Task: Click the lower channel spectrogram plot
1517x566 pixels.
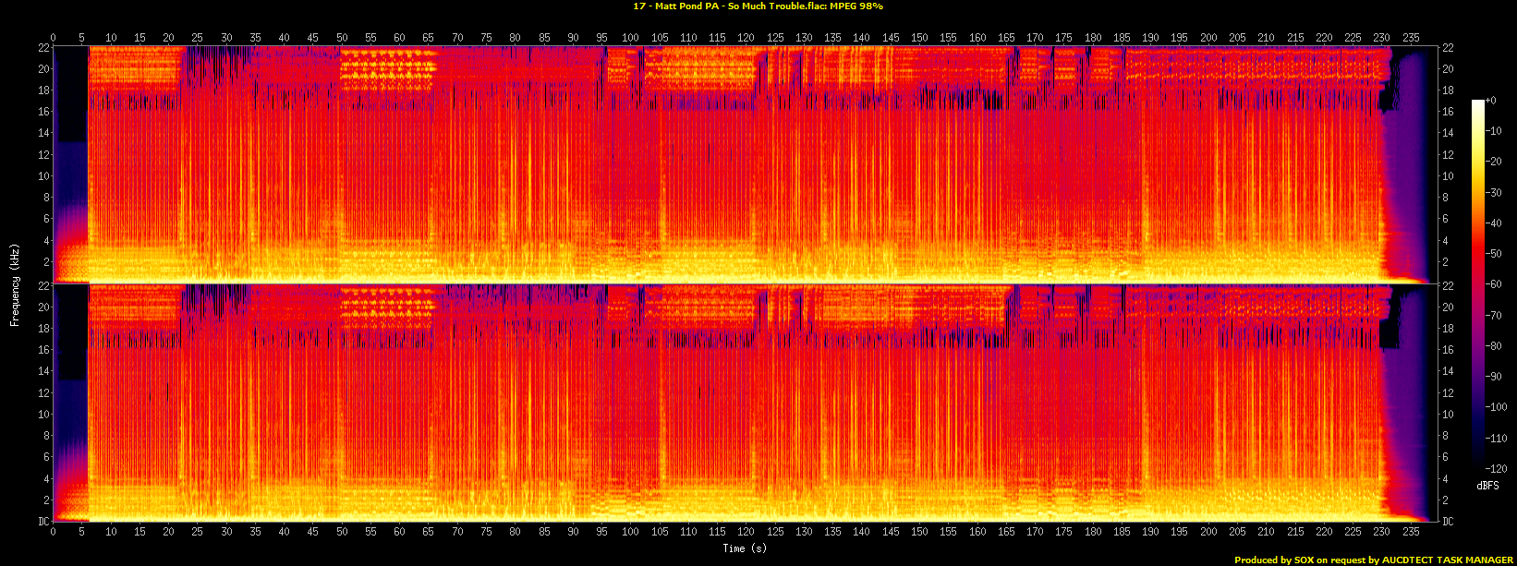Action: pos(745,403)
